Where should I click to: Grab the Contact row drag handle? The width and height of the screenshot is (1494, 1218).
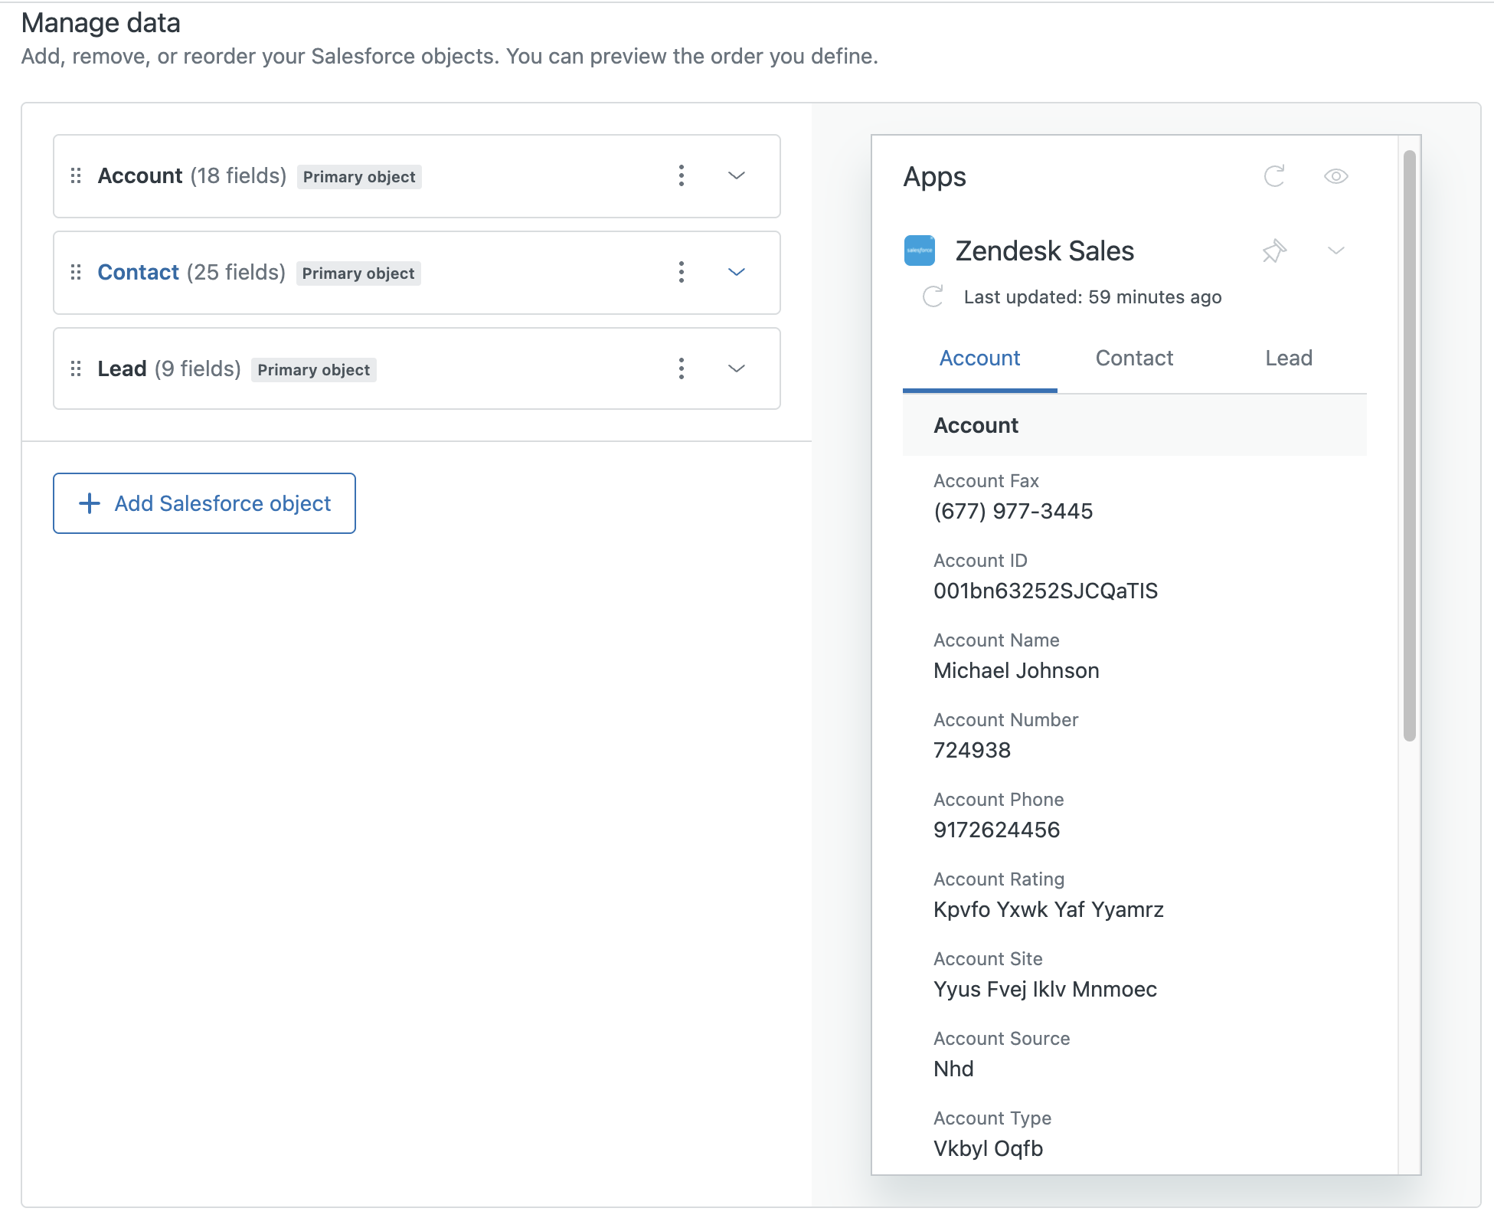click(76, 273)
